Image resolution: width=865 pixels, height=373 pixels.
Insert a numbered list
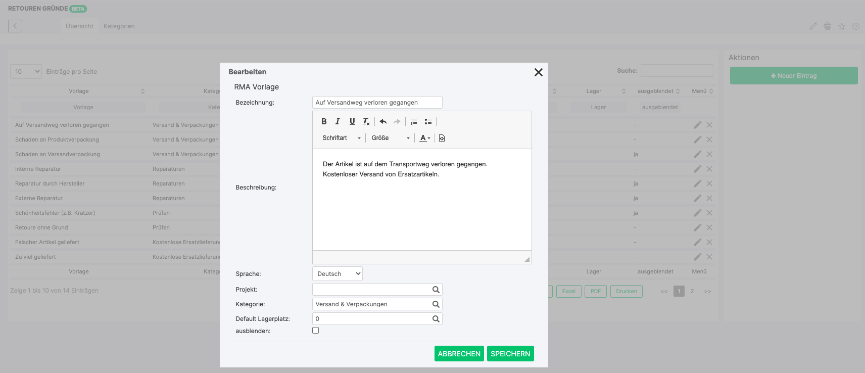point(414,121)
